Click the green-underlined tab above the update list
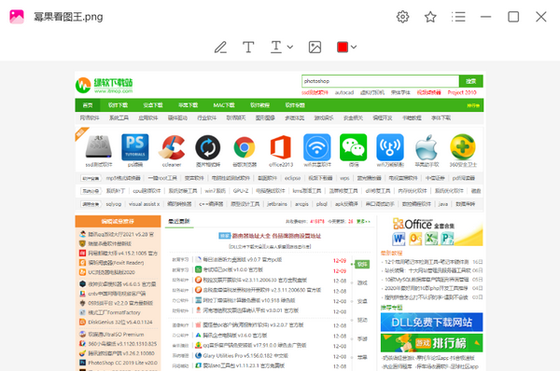 point(179,222)
